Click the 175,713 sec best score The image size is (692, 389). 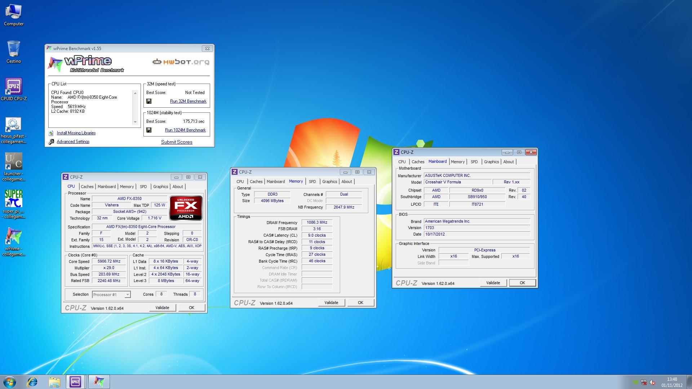[x=194, y=121]
